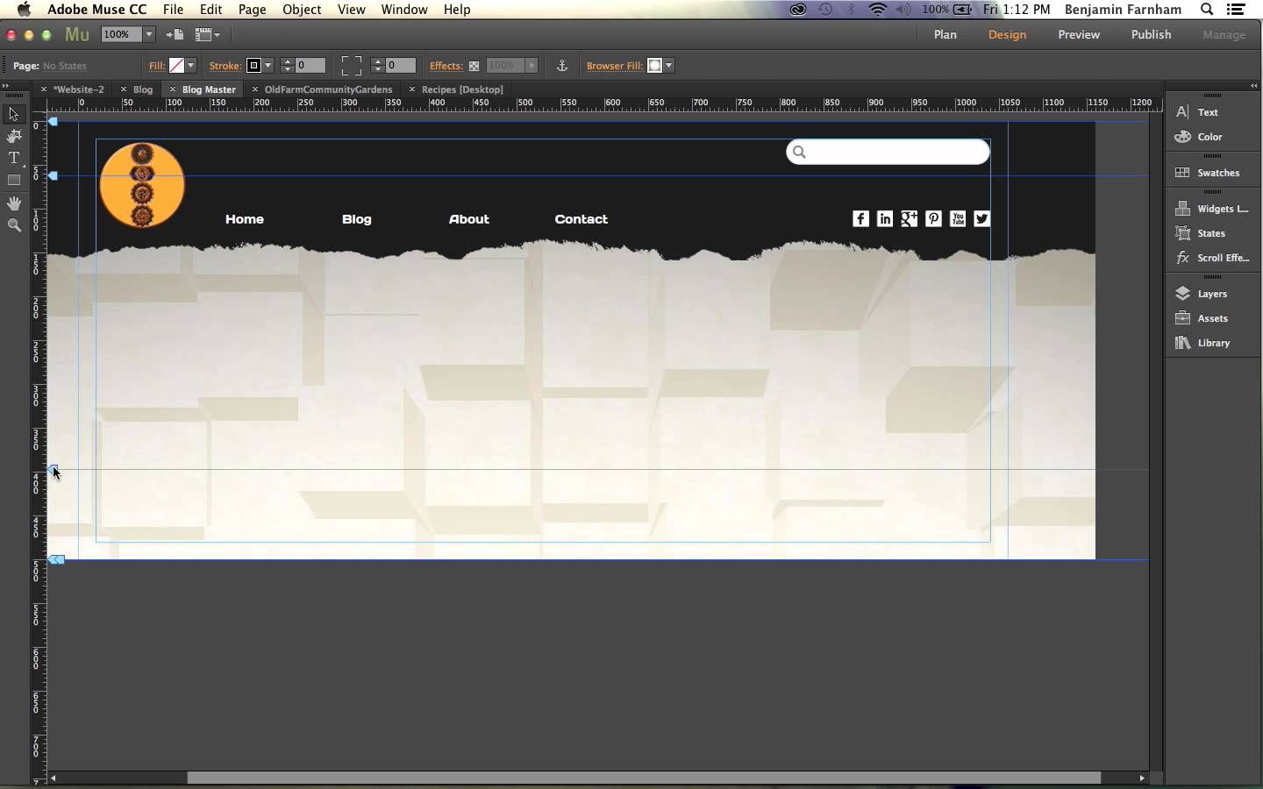Click the Publish button
The image size is (1263, 789).
pos(1152,35)
